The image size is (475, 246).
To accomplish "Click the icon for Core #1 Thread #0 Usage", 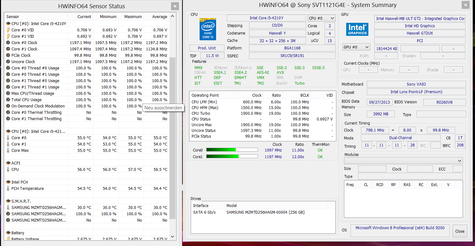I will [x=8, y=81].
